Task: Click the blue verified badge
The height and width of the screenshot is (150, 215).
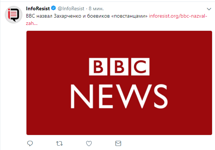Action: [54, 8]
